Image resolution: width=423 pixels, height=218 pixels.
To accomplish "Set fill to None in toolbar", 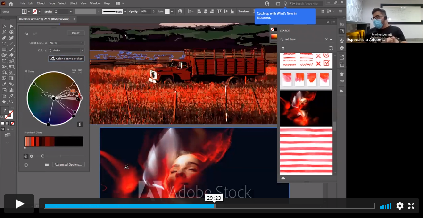I will click(x=12, y=123).
